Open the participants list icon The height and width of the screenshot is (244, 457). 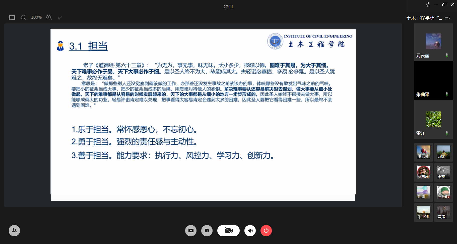click(x=15, y=230)
